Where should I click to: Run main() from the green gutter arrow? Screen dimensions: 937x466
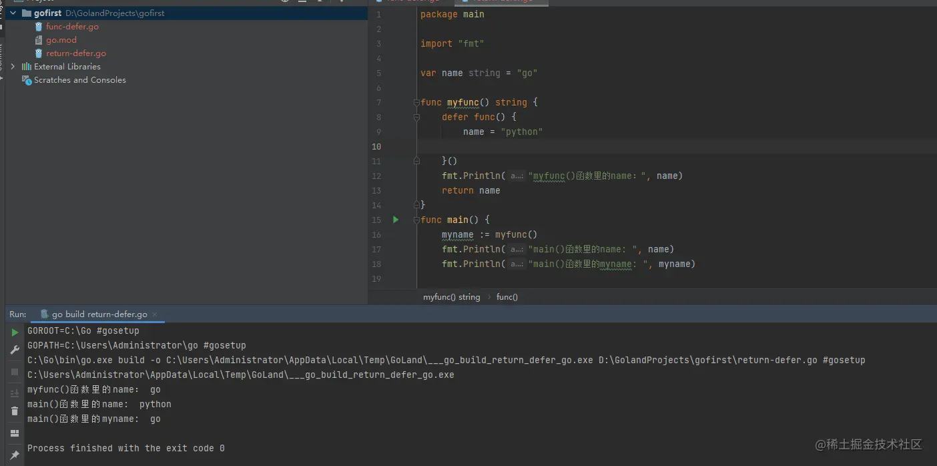(396, 220)
